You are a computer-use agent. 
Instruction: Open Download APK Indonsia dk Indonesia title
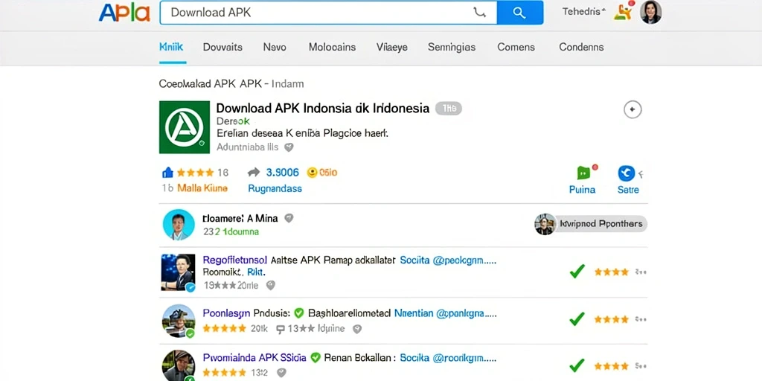(x=323, y=108)
